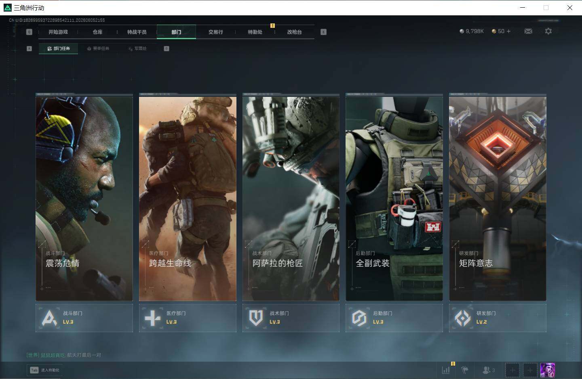Go to the 交易行 tab

[x=215, y=32]
